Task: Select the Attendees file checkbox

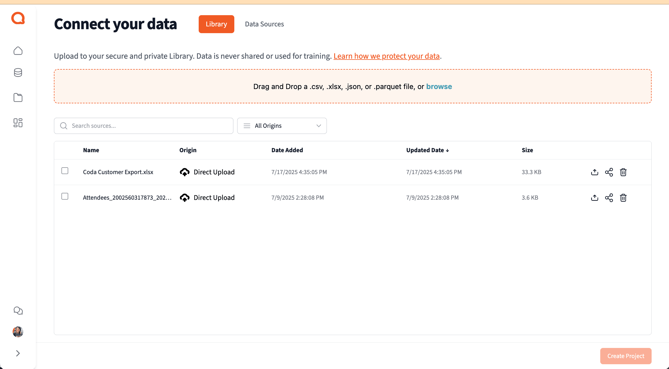Action: pyautogui.click(x=65, y=196)
